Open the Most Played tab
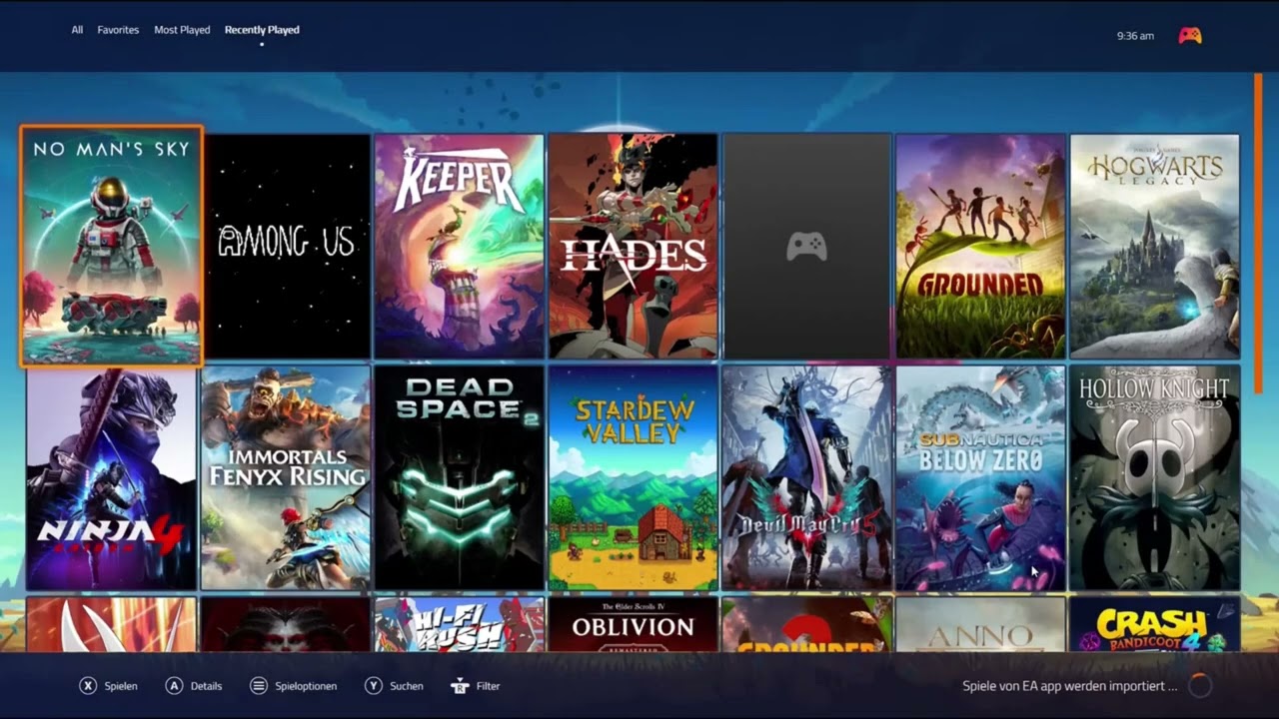The width and height of the screenshot is (1279, 719). coord(182,30)
